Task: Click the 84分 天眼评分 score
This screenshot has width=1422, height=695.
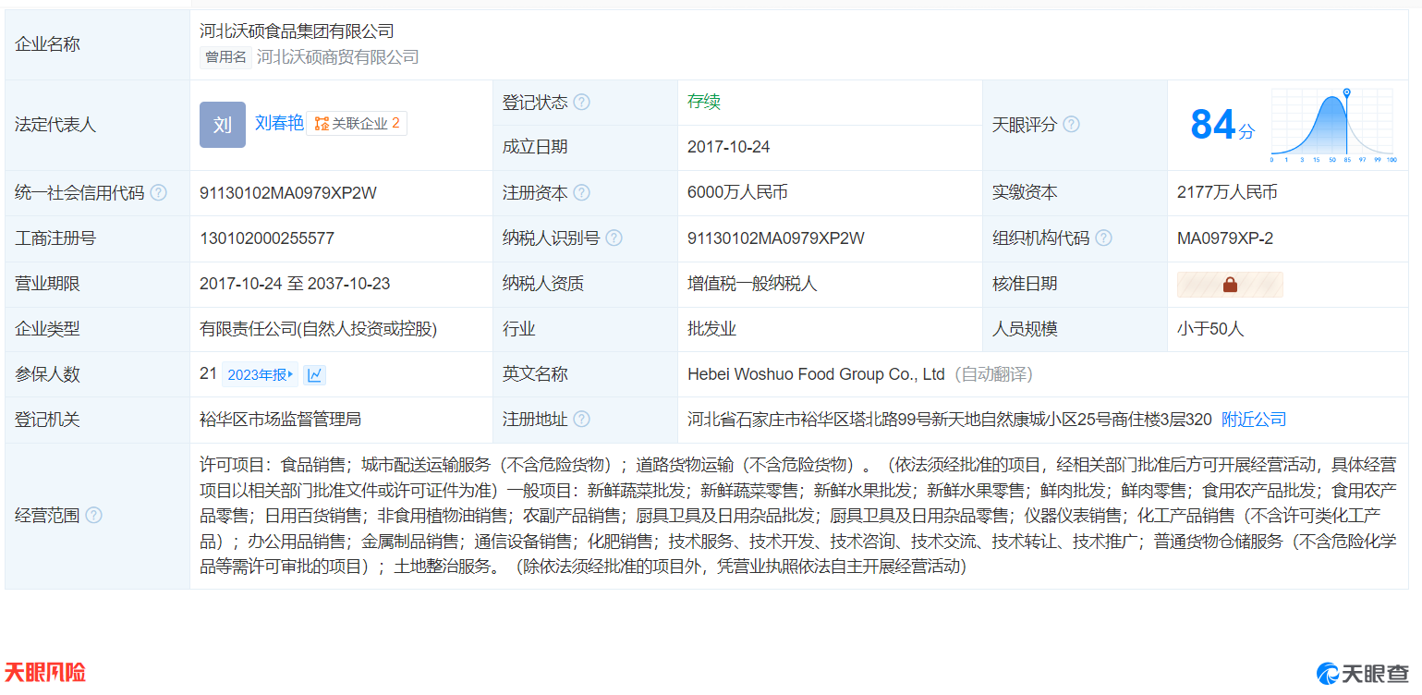Action: [1222, 125]
